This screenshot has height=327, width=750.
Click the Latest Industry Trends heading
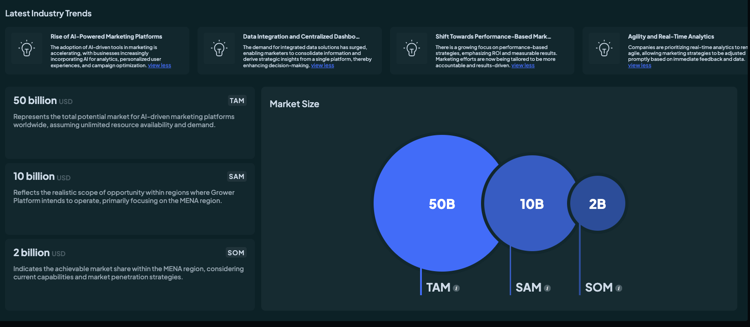pos(48,13)
